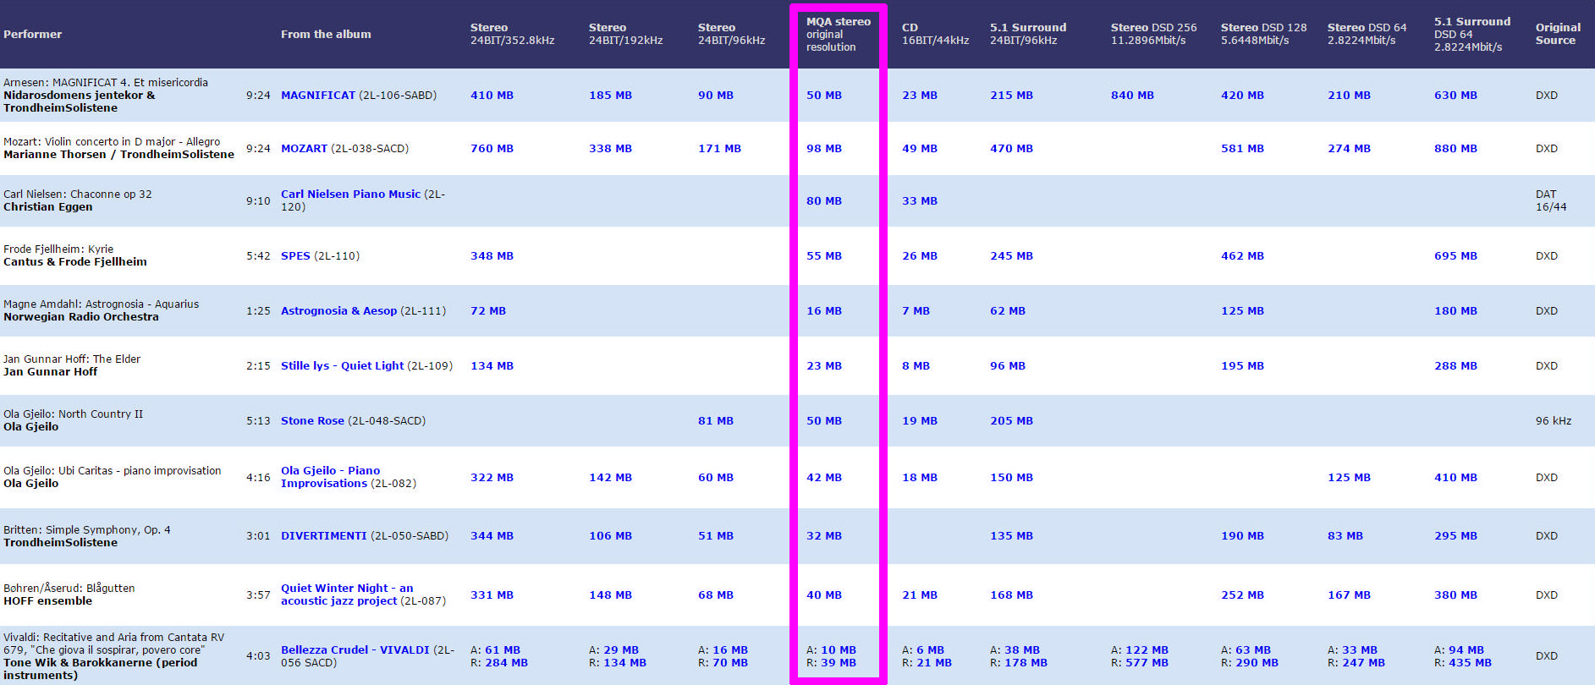Click performer name 'Christian Eggen'

click(x=48, y=207)
